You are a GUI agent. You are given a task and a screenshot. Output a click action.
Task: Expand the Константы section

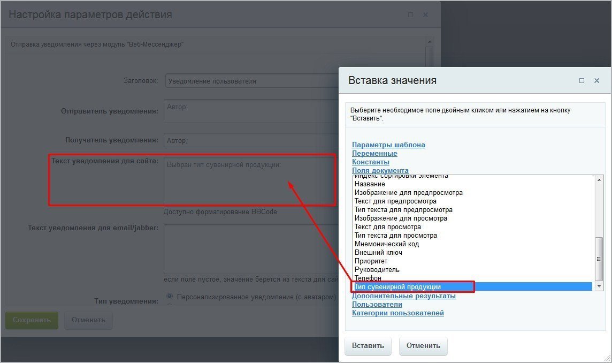coord(370,162)
